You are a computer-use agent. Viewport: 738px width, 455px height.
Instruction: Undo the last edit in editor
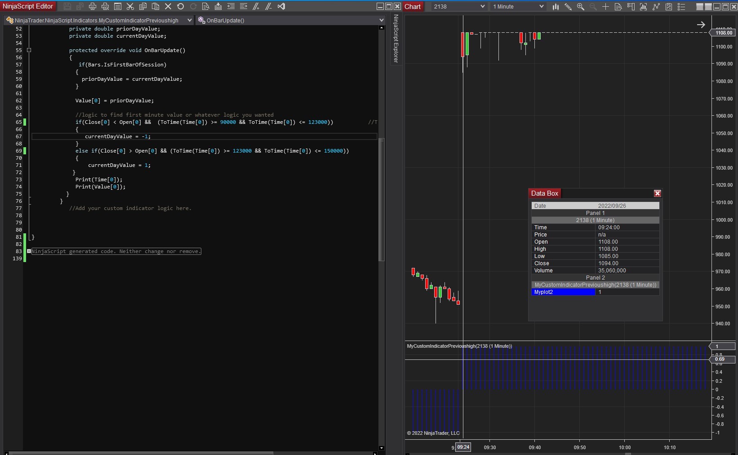pyautogui.click(x=181, y=6)
